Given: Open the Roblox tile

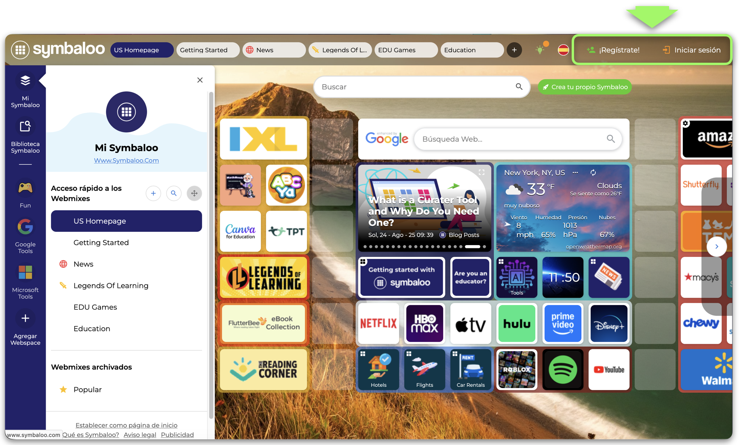Looking at the screenshot, I should (517, 370).
